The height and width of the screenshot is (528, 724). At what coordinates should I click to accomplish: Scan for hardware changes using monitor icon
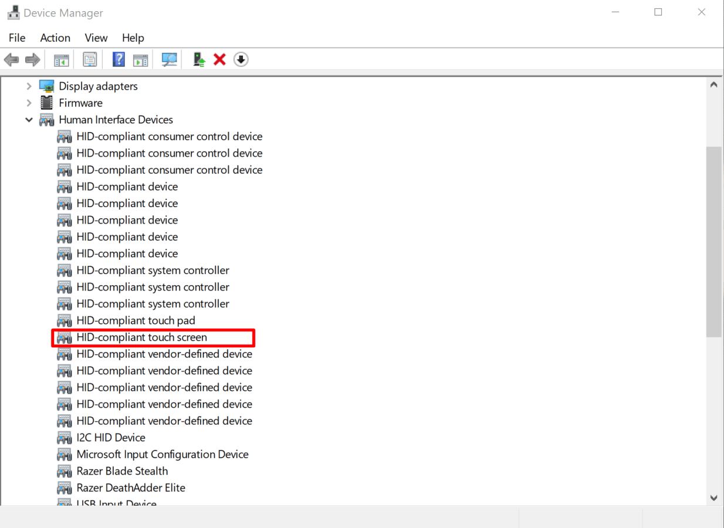[170, 59]
